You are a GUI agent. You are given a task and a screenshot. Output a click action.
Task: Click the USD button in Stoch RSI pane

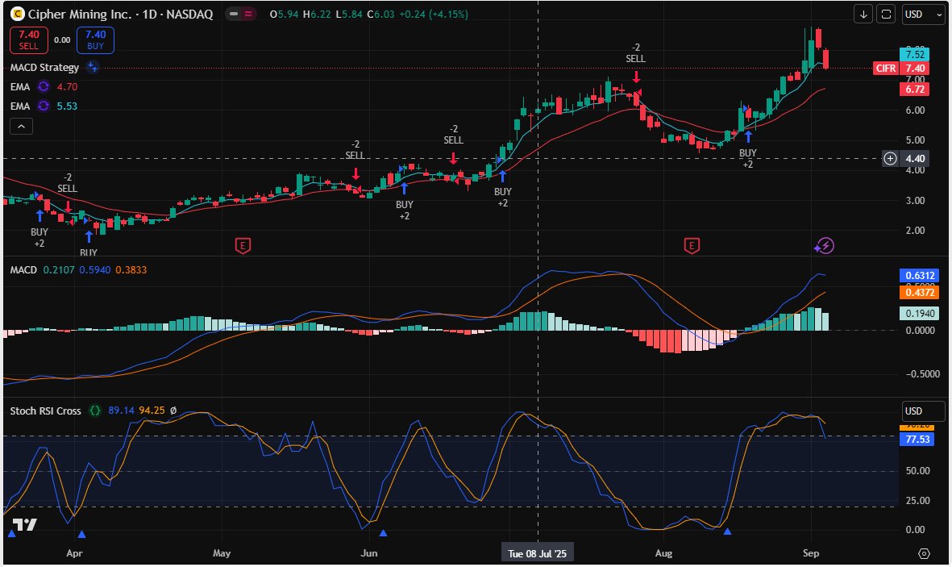tap(923, 411)
